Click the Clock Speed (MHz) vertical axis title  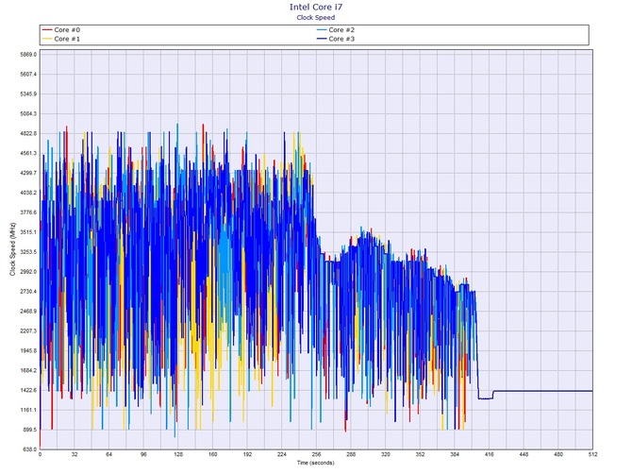[x=11, y=250]
